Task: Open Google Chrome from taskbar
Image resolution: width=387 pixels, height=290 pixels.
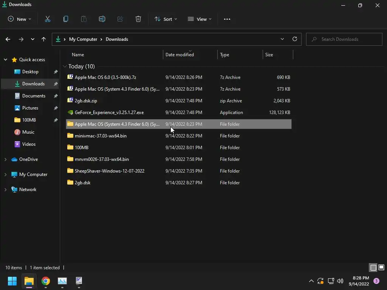Action: [46, 281]
